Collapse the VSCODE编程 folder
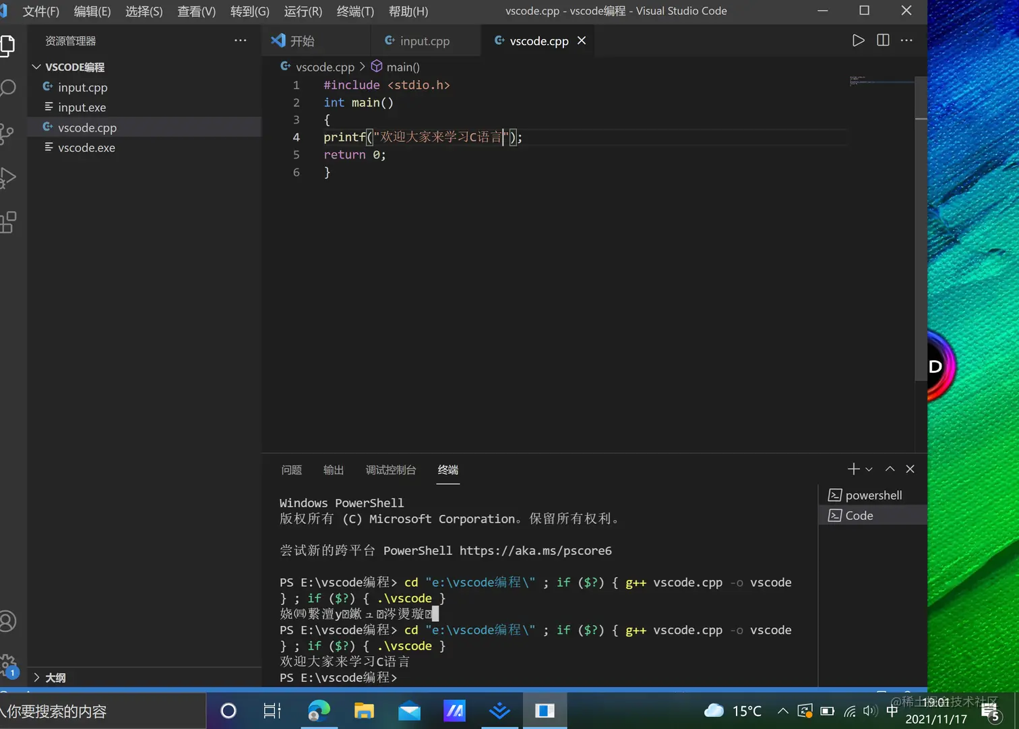 (144, 67)
